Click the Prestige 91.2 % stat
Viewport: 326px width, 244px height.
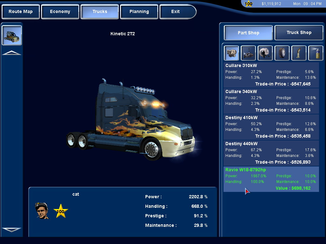point(176,216)
